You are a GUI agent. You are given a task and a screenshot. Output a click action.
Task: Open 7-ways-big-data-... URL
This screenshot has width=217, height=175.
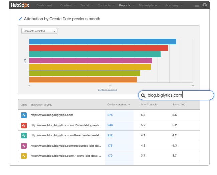tap(66, 156)
